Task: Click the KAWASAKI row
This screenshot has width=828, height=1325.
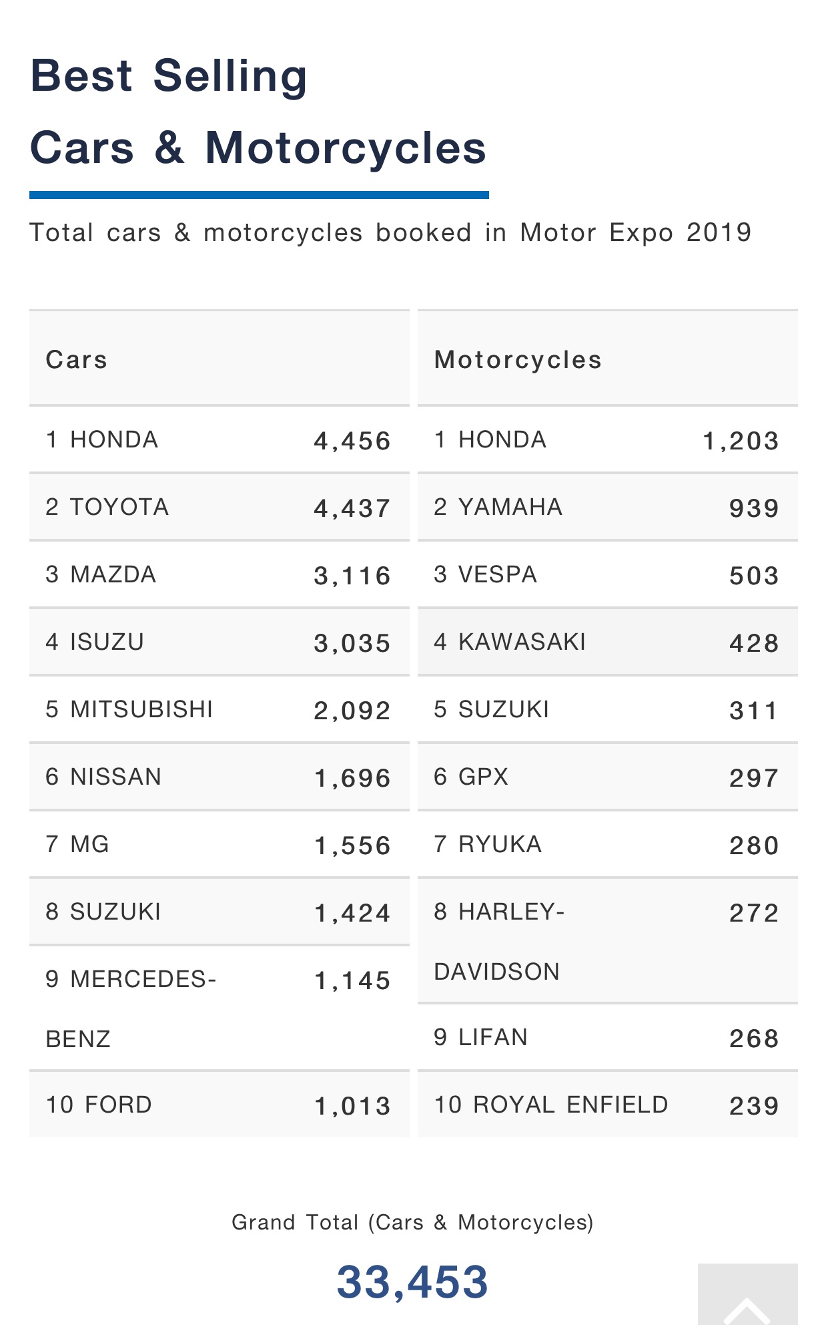Action: tap(608, 642)
